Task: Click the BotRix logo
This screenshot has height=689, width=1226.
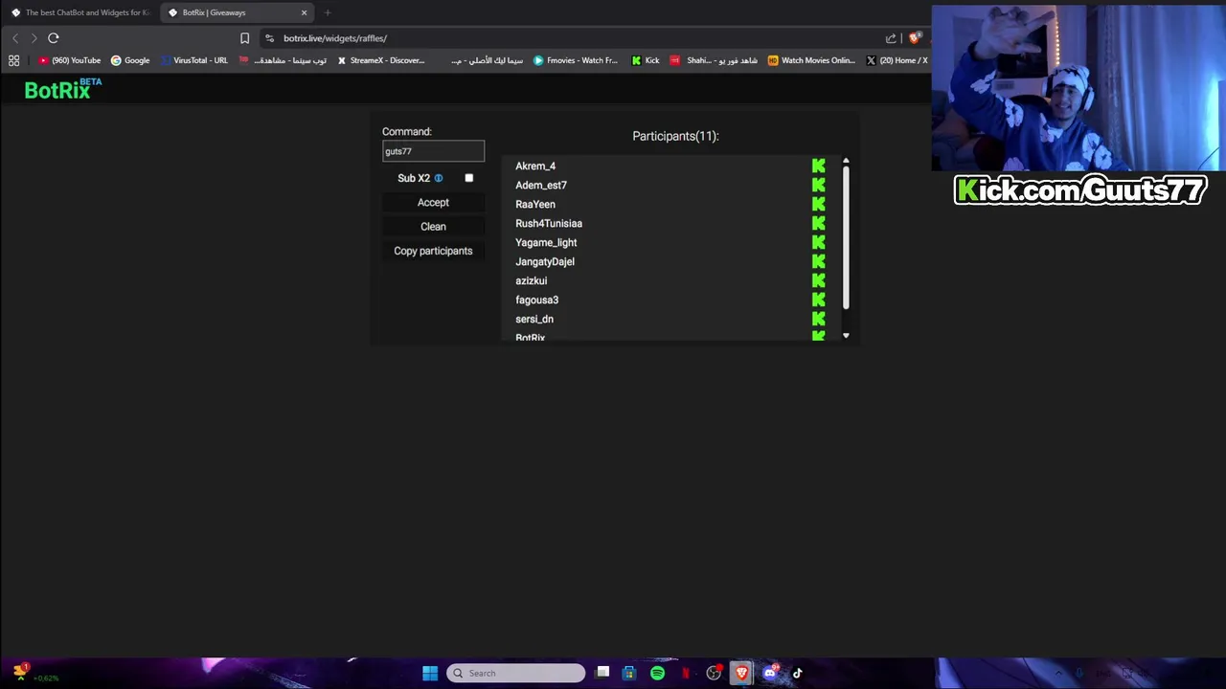Action: [x=63, y=89]
